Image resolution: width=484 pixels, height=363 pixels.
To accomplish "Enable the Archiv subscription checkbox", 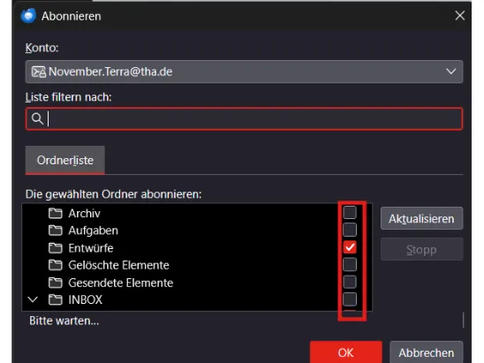I will (x=350, y=212).
